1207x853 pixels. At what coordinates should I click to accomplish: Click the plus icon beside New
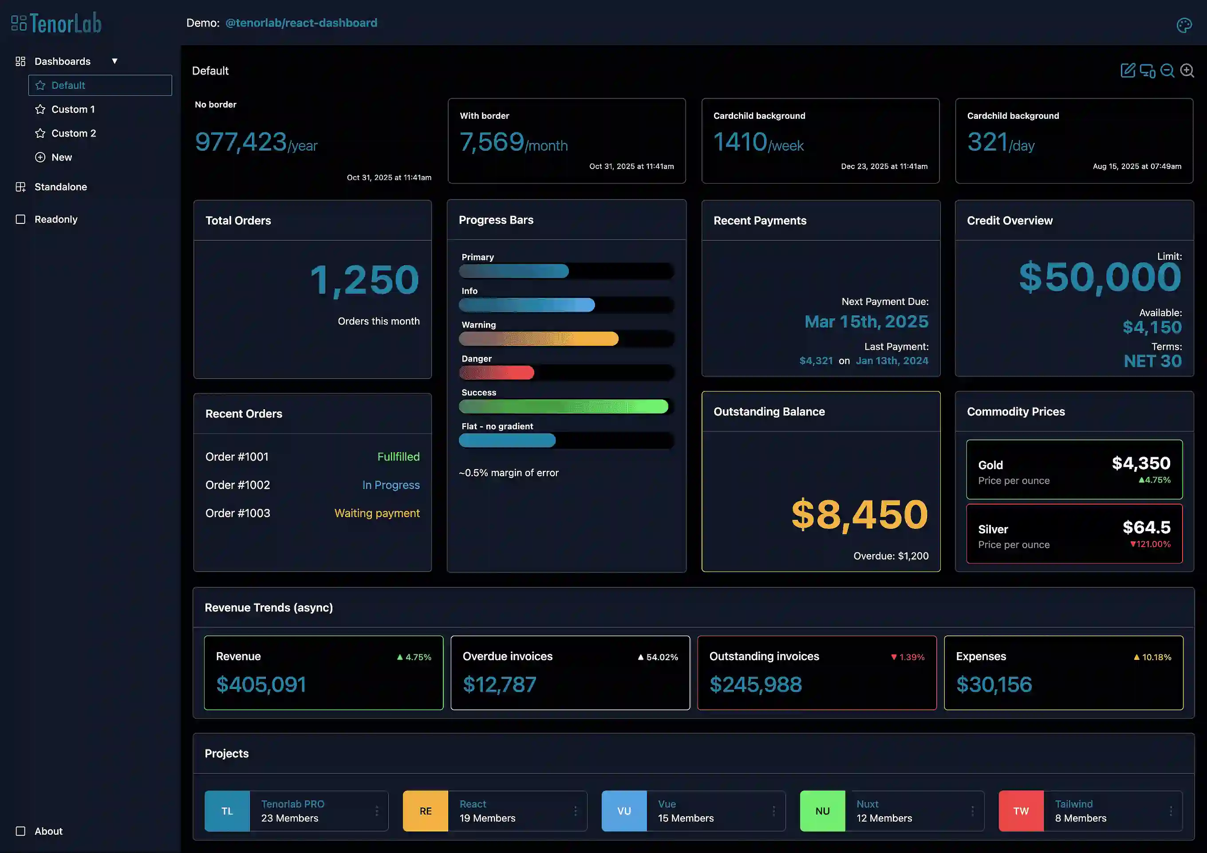(40, 157)
